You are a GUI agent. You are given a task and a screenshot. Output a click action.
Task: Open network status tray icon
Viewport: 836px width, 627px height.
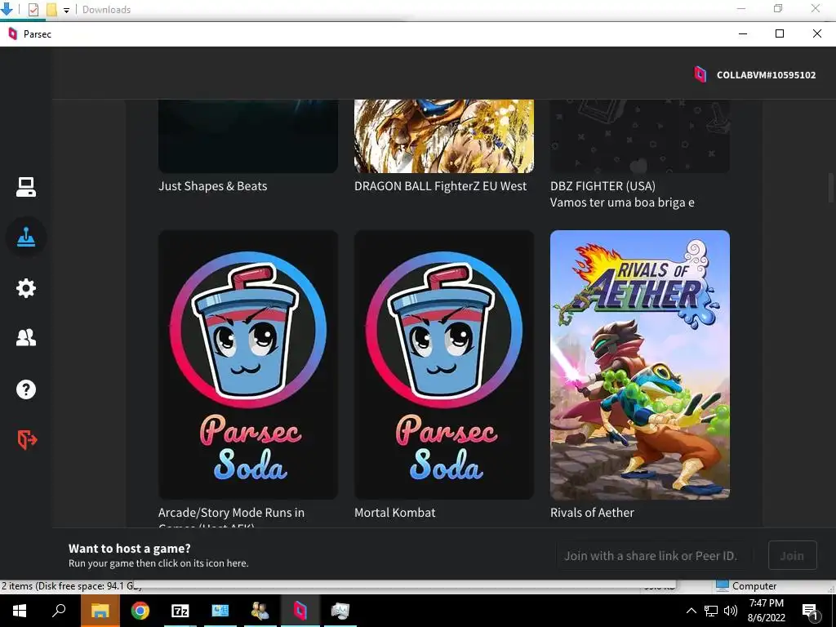pyautogui.click(x=711, y=611)
